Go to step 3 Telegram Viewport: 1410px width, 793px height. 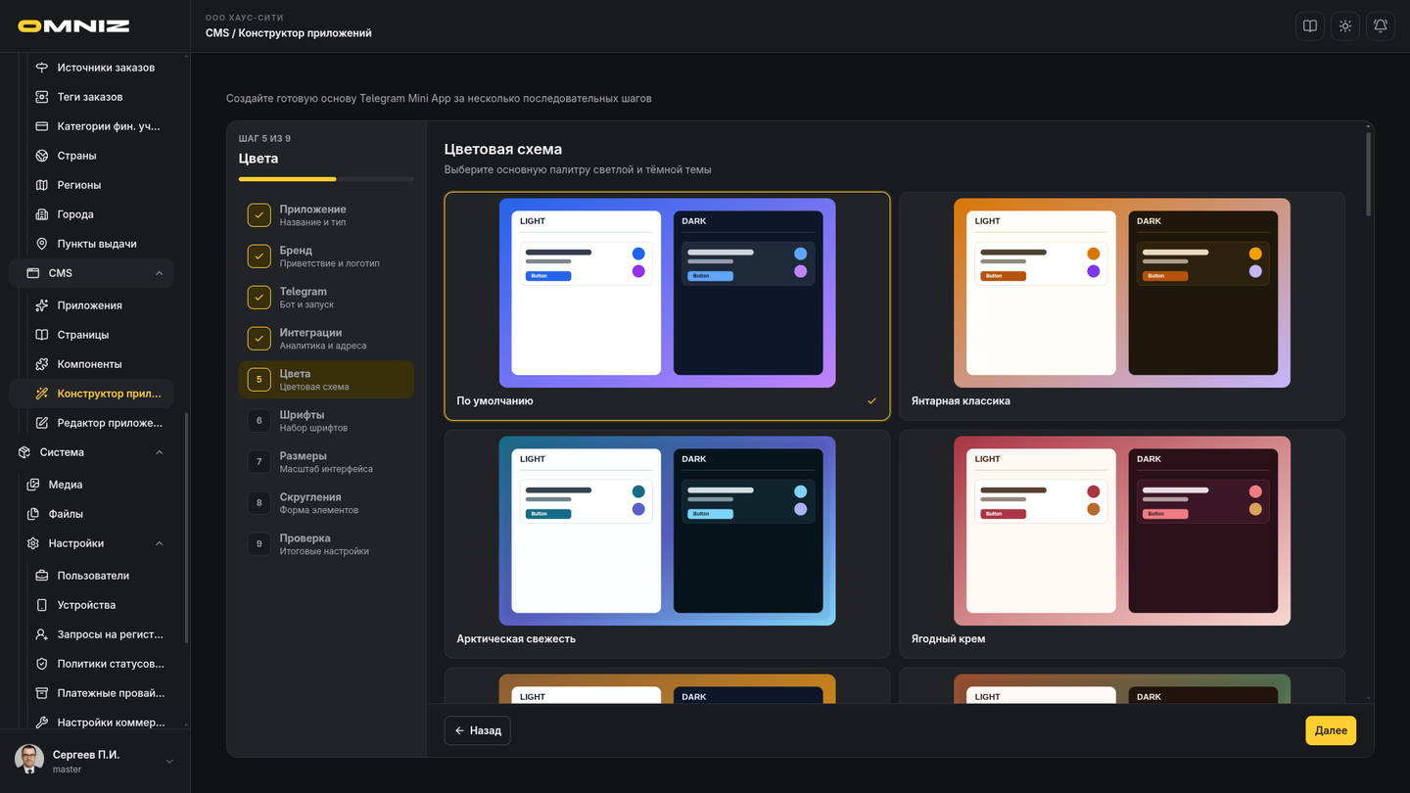pyautogui.click(x=326, y=298)
